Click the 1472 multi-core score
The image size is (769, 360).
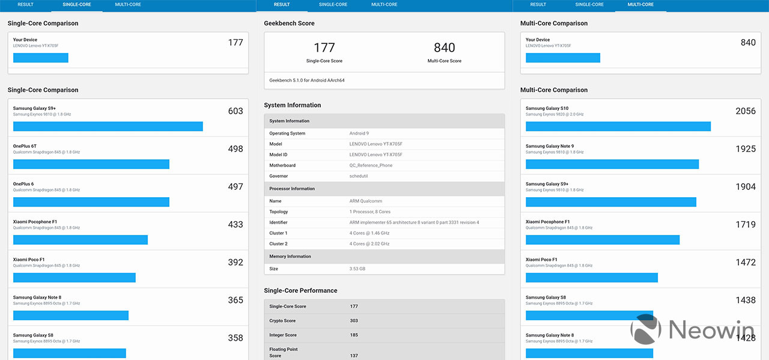click(746, 263)
